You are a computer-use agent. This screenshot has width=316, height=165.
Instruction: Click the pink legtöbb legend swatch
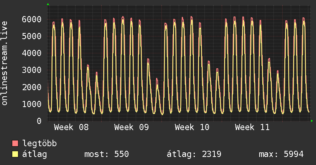point(15,143)
